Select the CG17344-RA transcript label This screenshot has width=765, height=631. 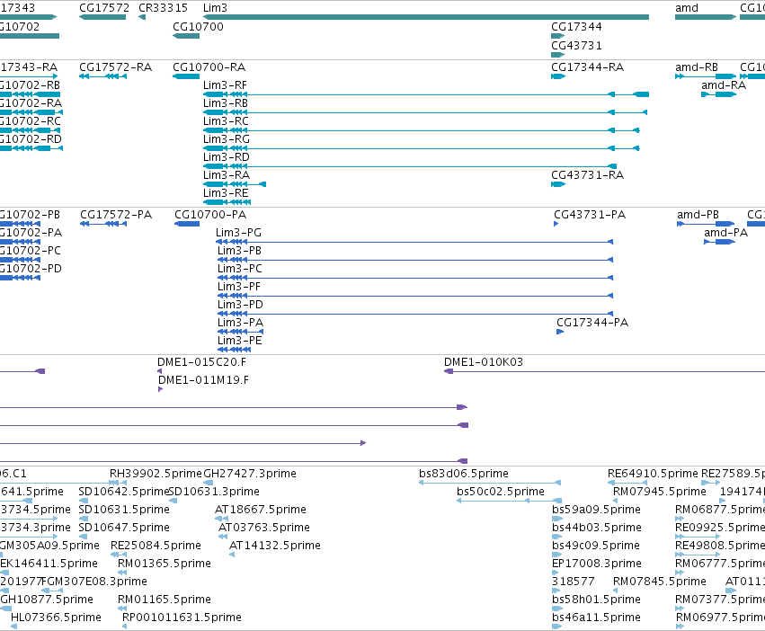point(587,67)
